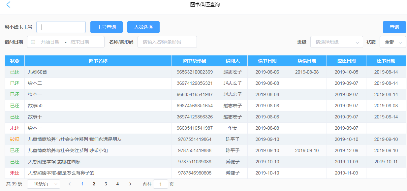Image resolution: width=407 pixels, height=191 pixels.
Task: Select page 1 in pagination
Action: 82,184
